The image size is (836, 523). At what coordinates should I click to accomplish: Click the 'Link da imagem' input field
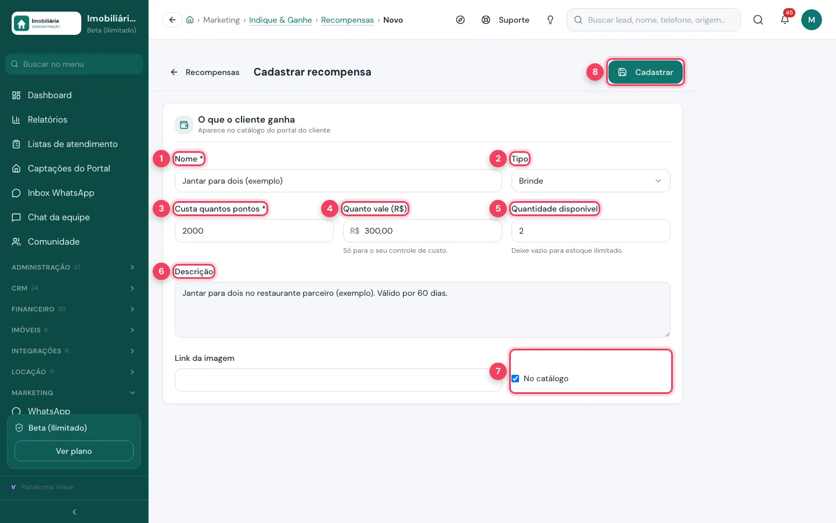click(338, 380)
